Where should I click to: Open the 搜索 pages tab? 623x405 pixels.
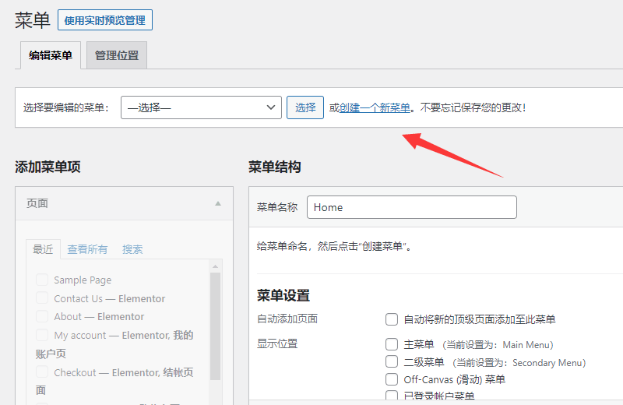coord(132,249)
